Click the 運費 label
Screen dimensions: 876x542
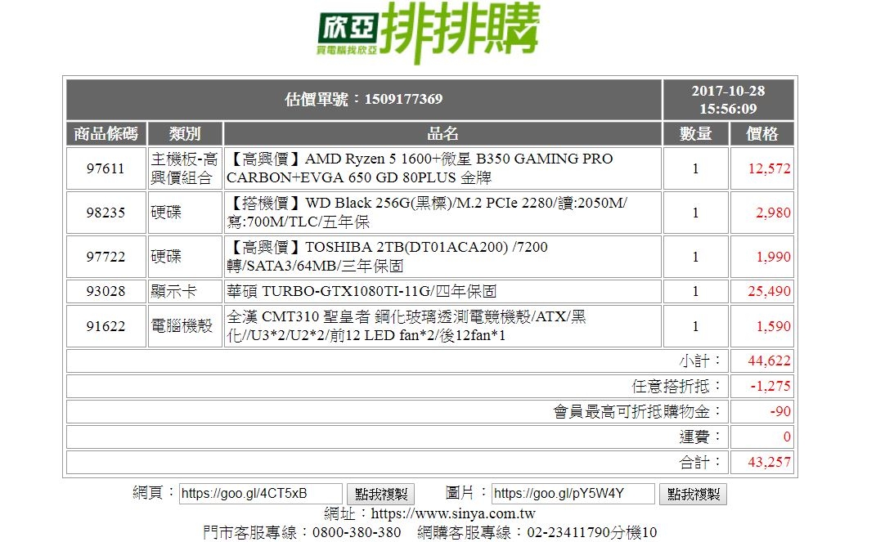(x=701, y=437)
